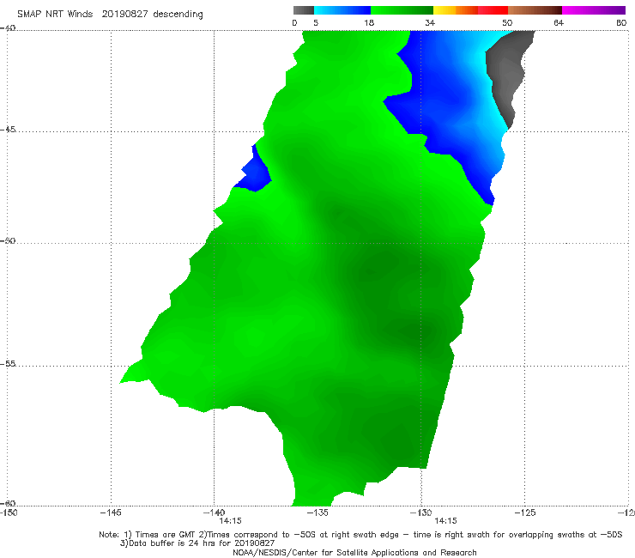Select the cyan-to-blue segment of the color bar
635x558 pixels.
click(x=342, y=10)
